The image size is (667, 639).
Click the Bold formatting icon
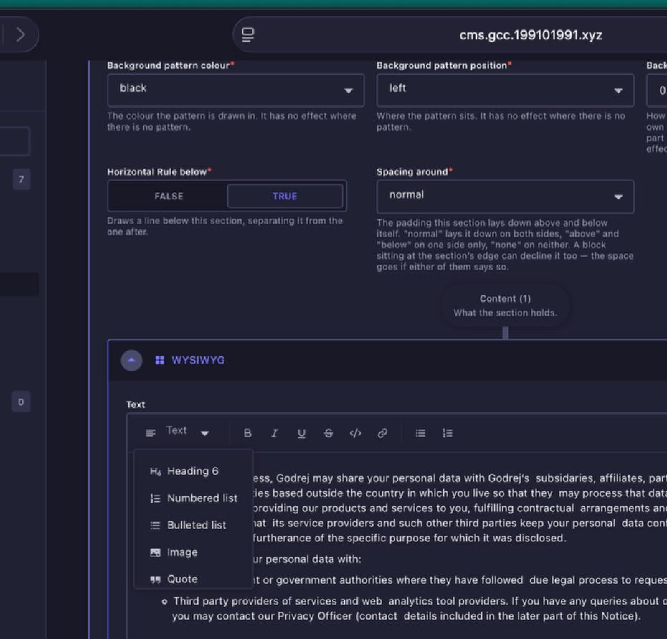point(247,433)
